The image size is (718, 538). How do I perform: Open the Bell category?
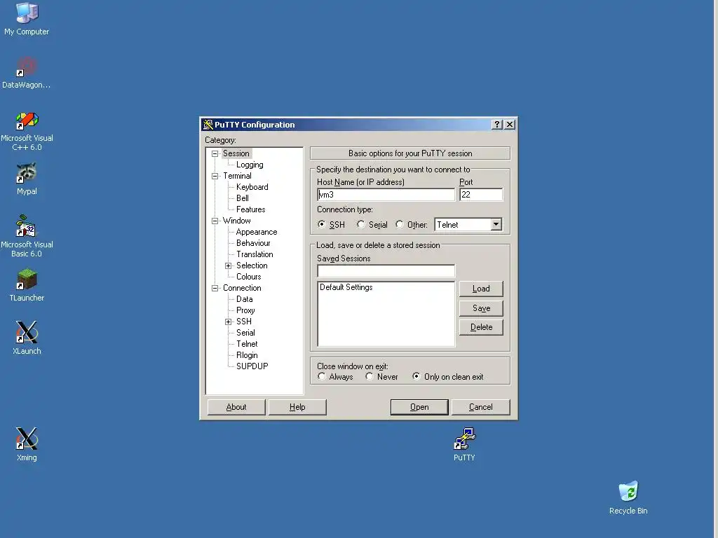click(242, 198)
